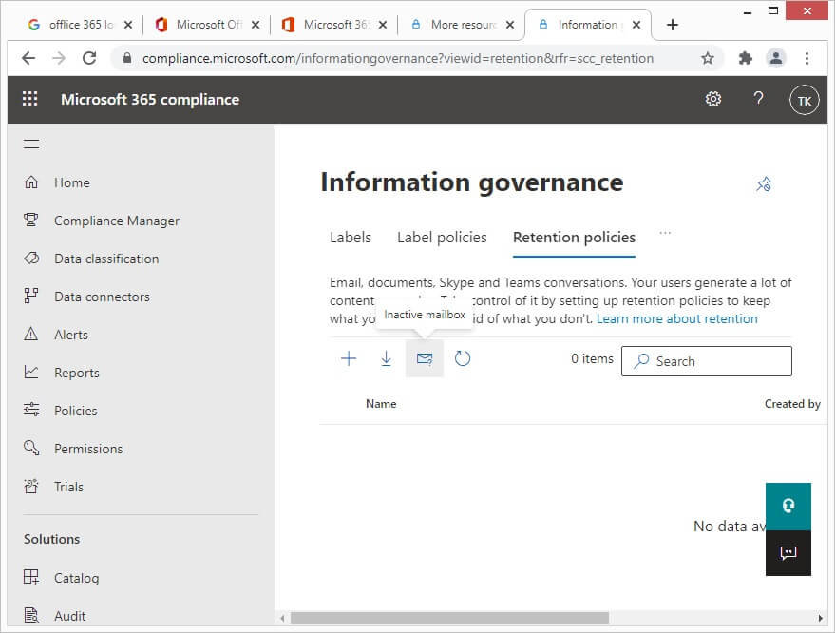Select the Retention policies tab
The image size is (835, 633).
tap(574, 237)
